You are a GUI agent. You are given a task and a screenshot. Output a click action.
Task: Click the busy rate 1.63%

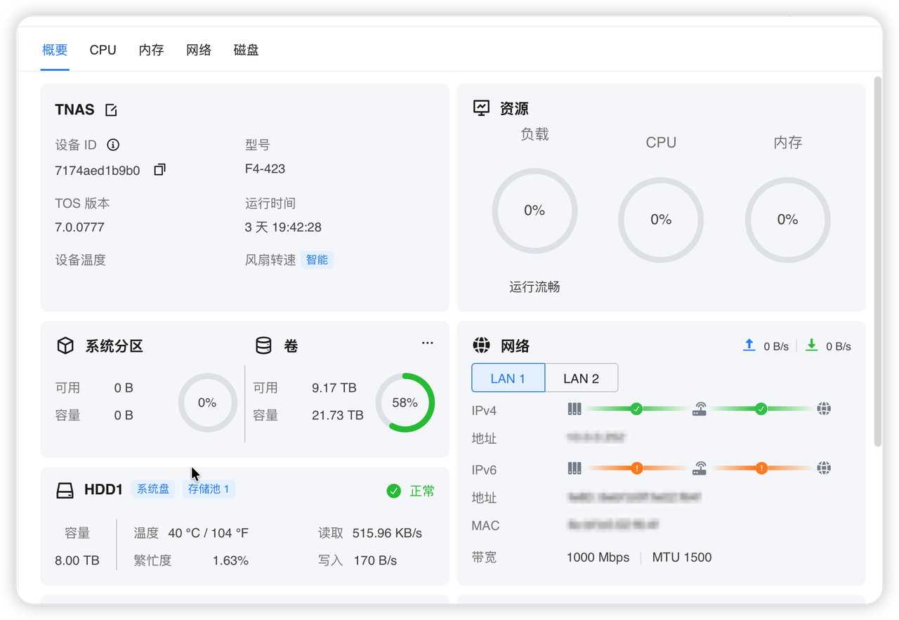(x=230, y=560)
